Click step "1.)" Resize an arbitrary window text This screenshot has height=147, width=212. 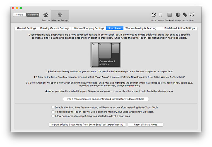click(x=109, y=71)
